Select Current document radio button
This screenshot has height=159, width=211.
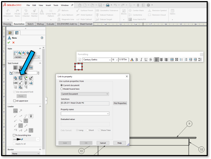[x=62, y=85]
